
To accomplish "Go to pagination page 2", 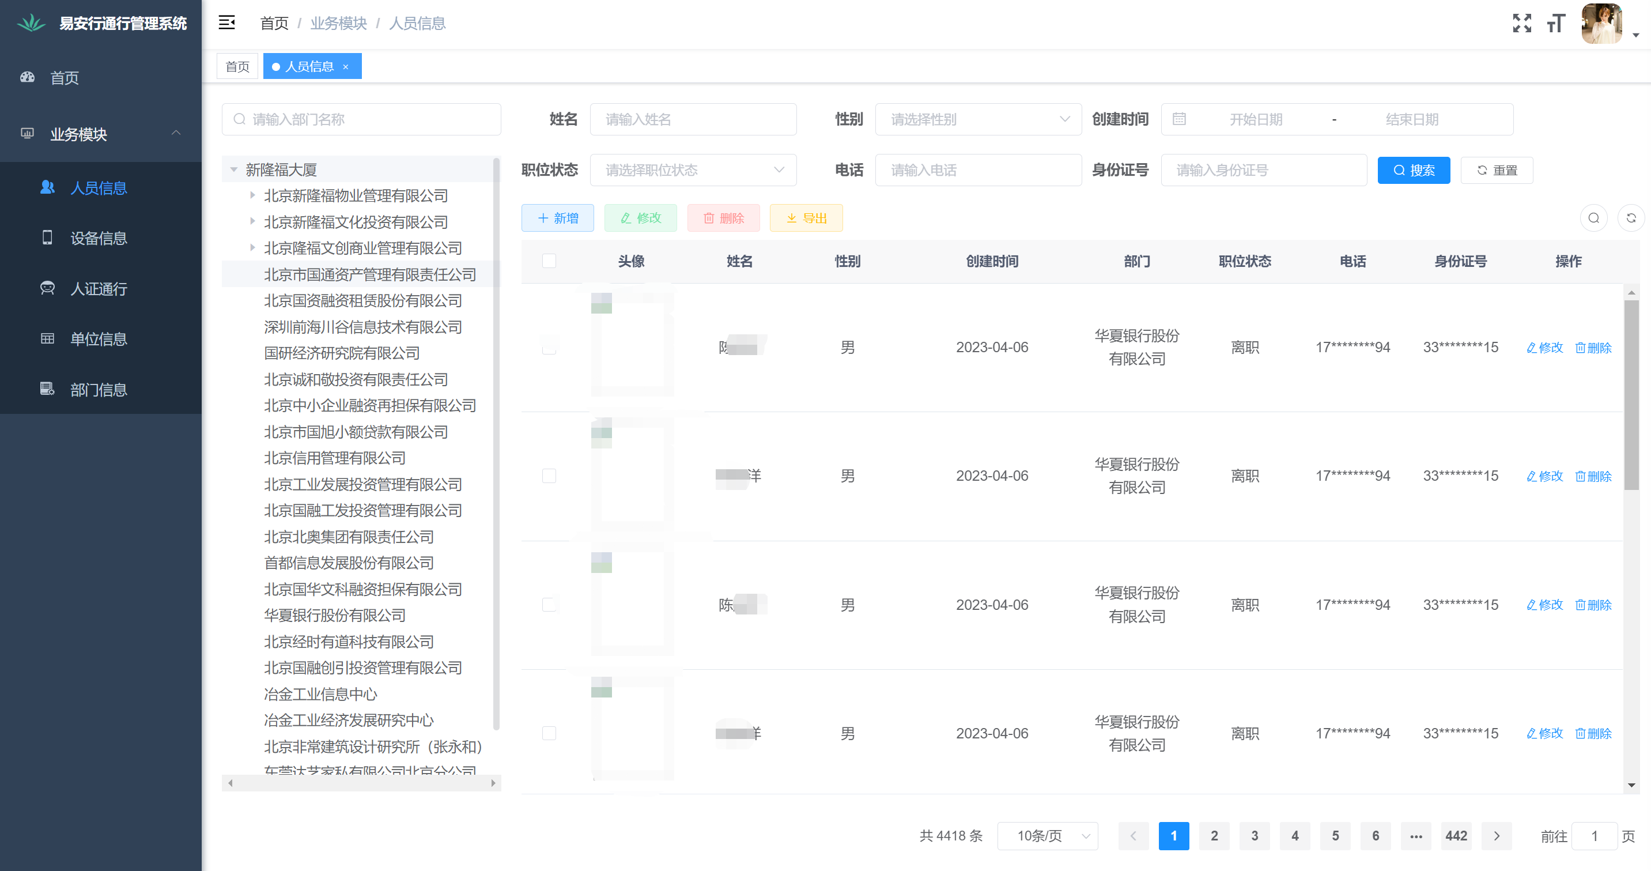I will click(1214, 836).
